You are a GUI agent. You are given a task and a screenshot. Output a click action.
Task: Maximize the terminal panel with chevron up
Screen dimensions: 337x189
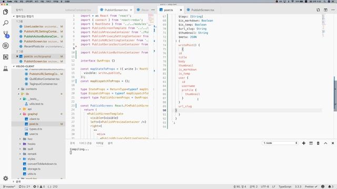click(x=325, y=143)
